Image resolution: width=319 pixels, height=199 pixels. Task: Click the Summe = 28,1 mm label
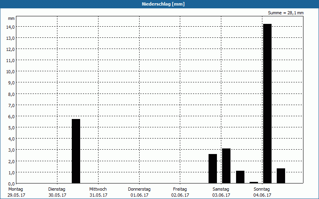[x=286, y=13]
